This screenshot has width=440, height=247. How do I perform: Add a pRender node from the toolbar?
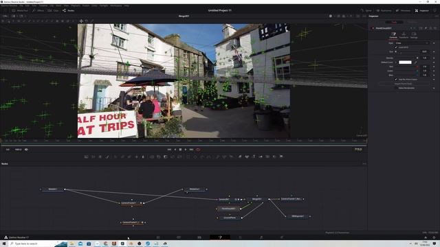coord(231,157)
